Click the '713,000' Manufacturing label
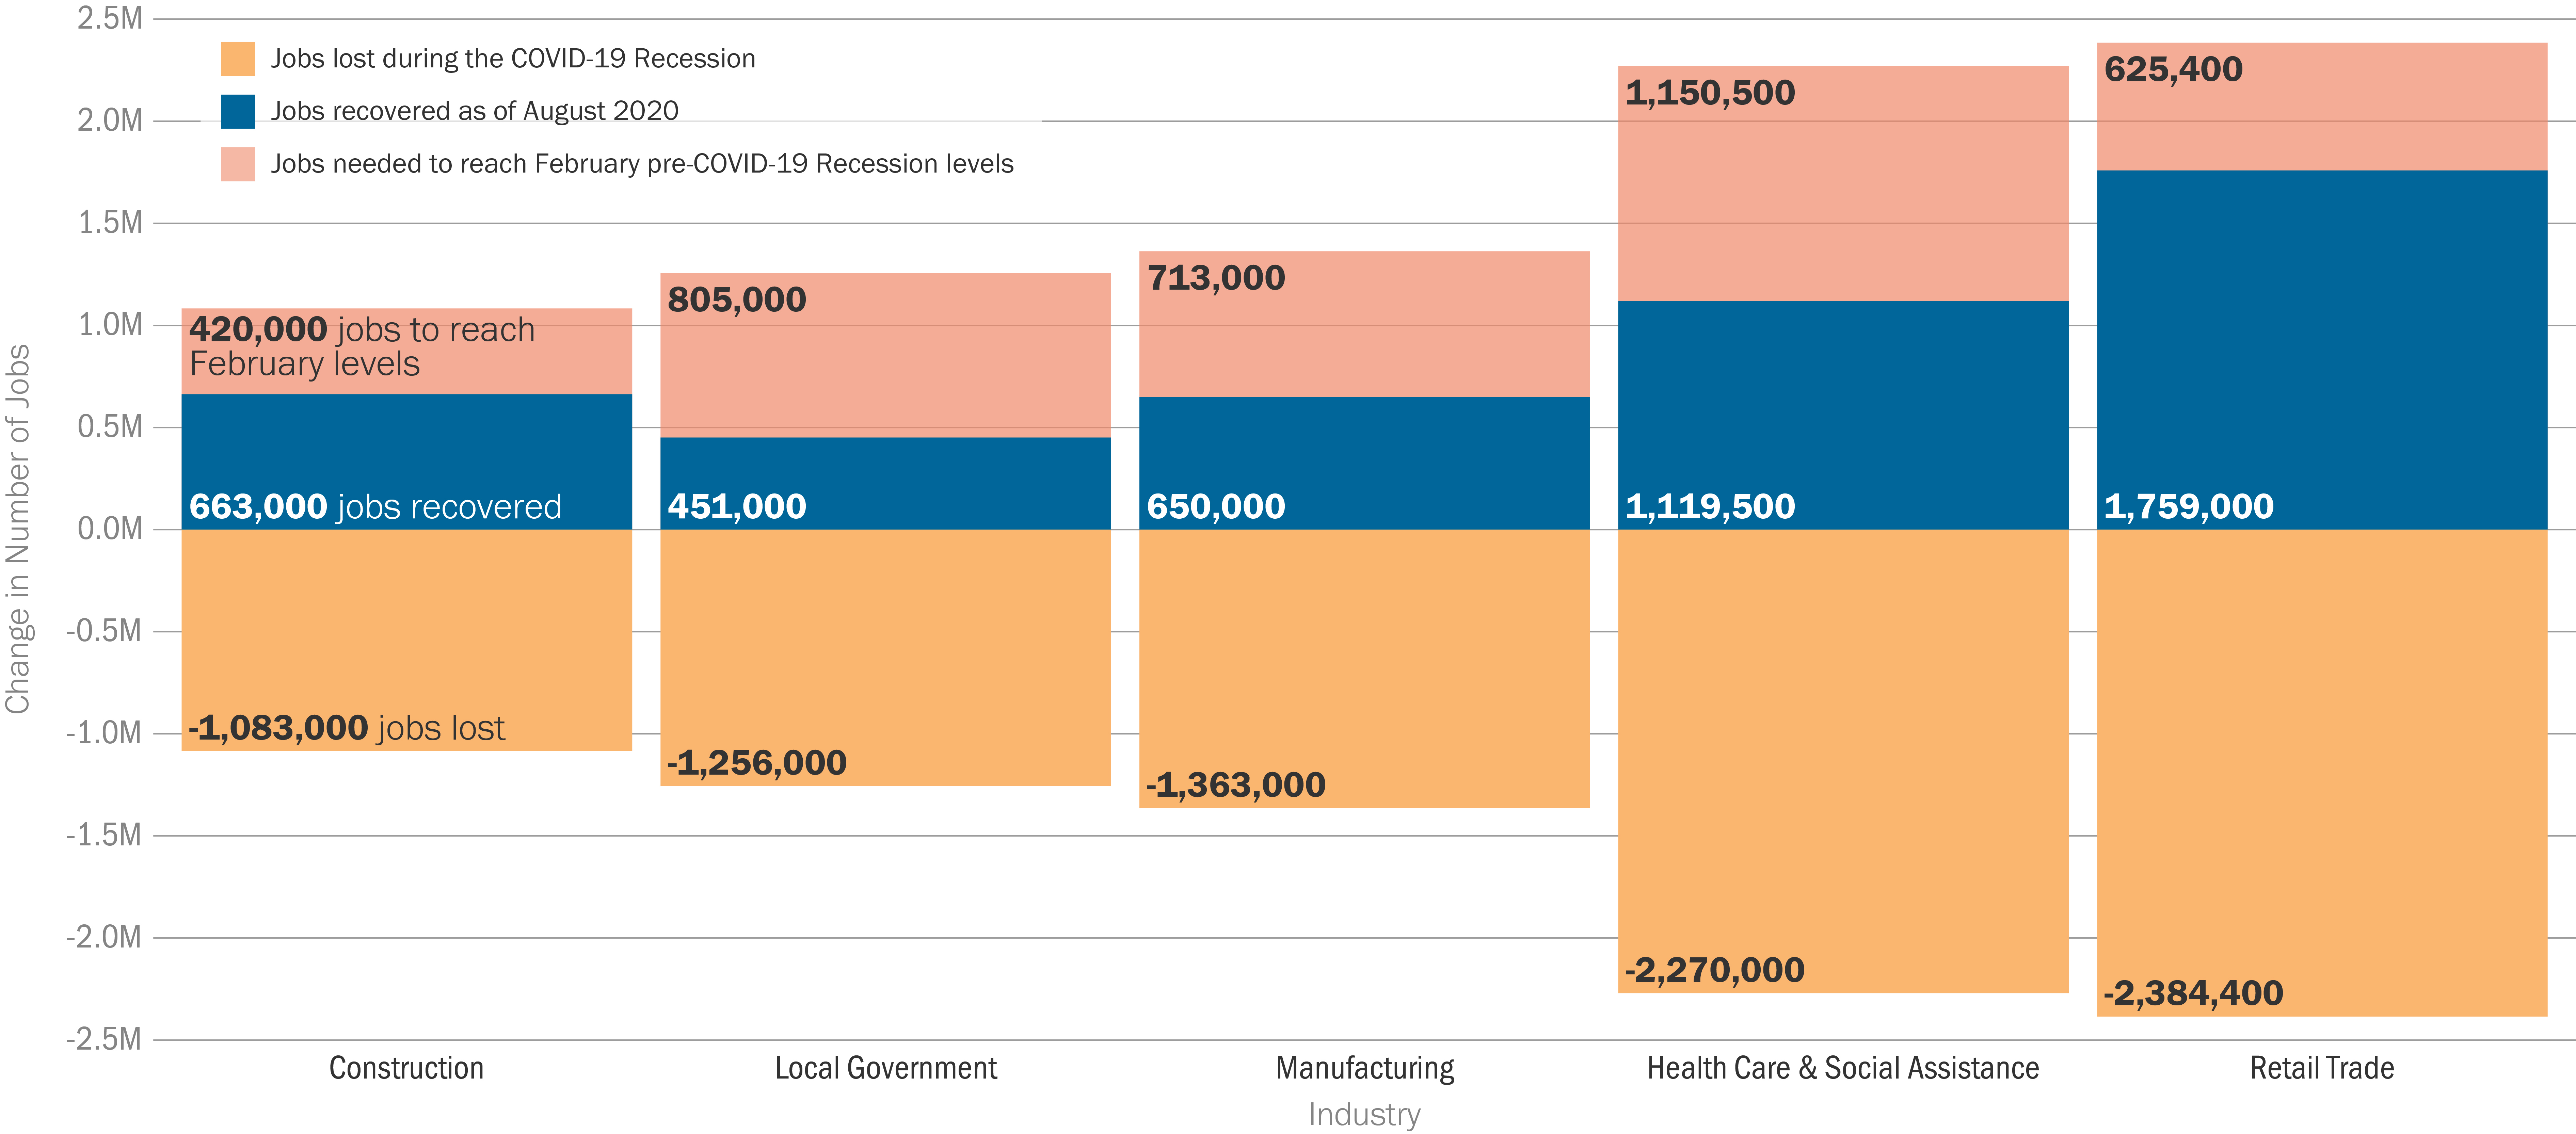This screenshot has height=1134, width=2576. [1216, 278]
